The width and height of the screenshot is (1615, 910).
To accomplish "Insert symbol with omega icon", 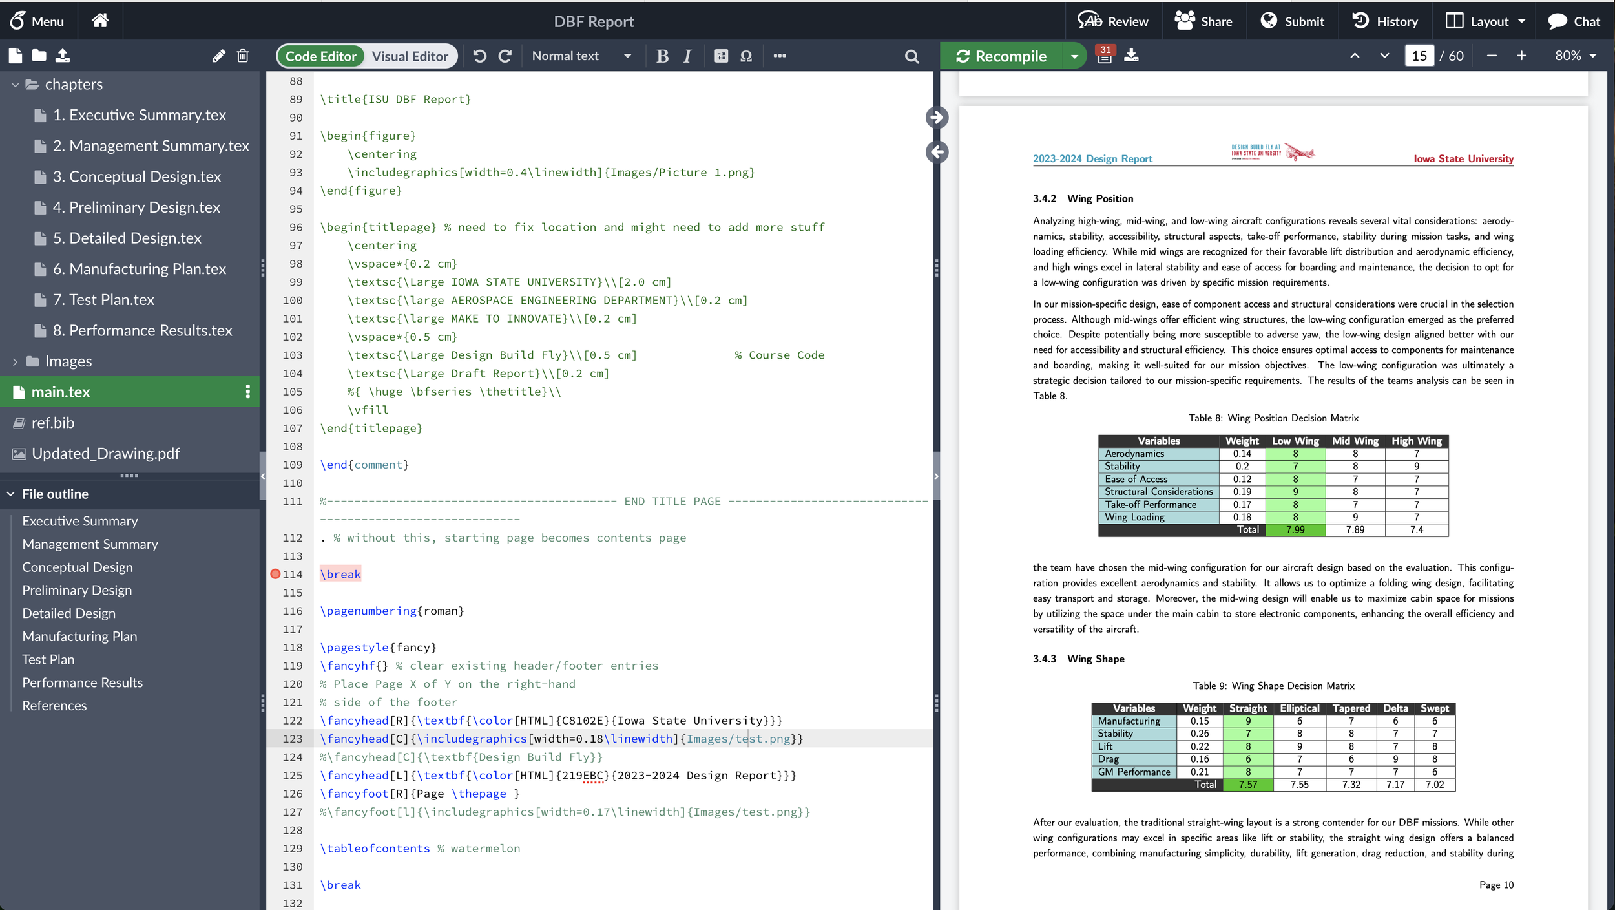I will pyautogui.click(x=746, y=56).
